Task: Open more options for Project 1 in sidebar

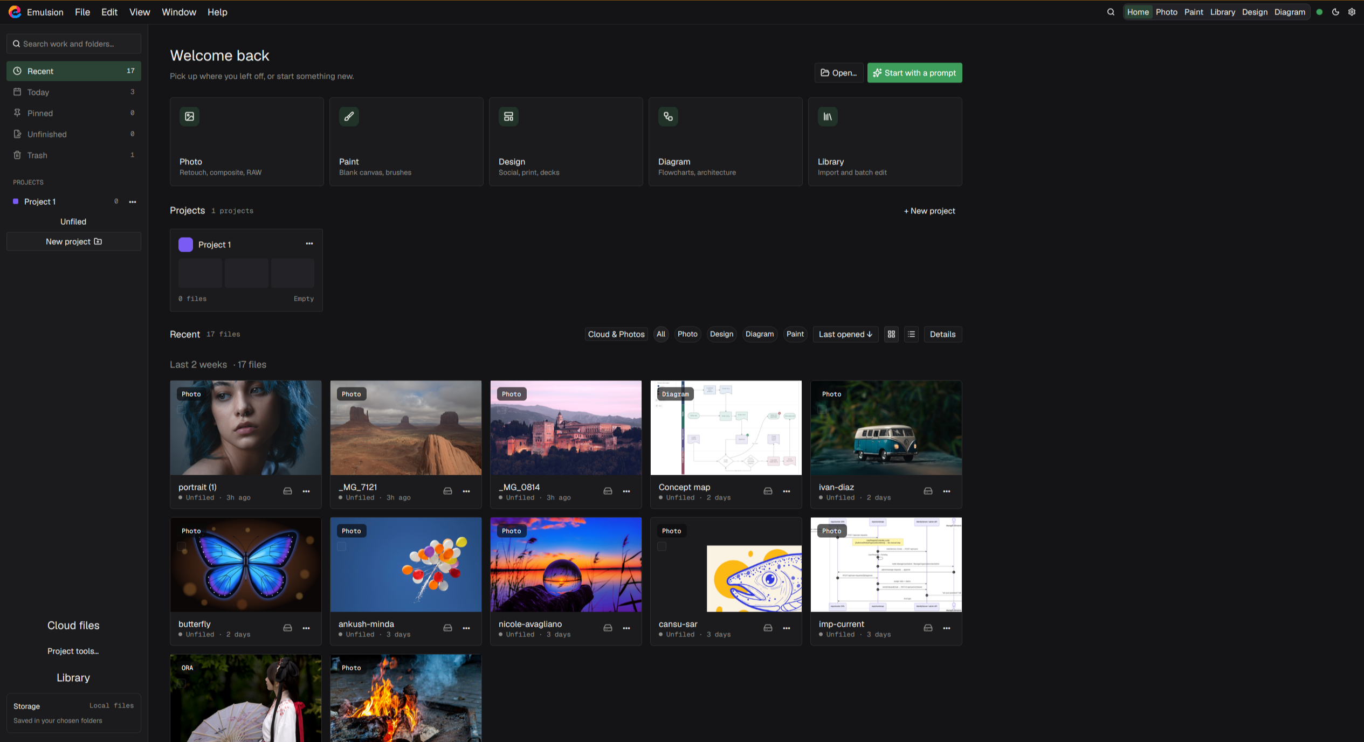Action: [133, 202]
